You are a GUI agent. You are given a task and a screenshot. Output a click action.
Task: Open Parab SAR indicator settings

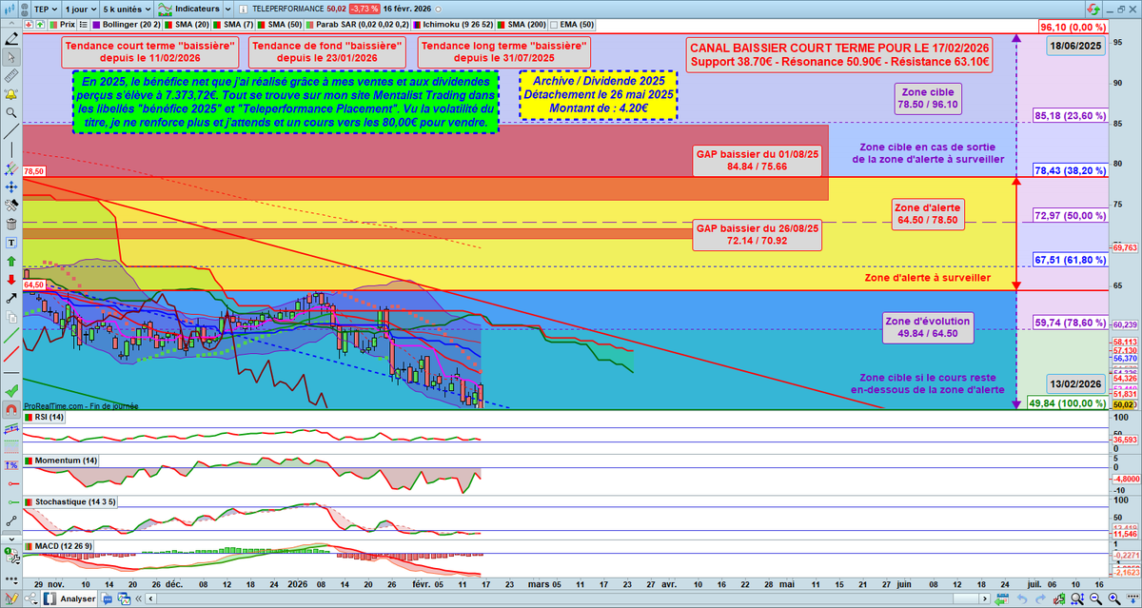coord(360,24)
